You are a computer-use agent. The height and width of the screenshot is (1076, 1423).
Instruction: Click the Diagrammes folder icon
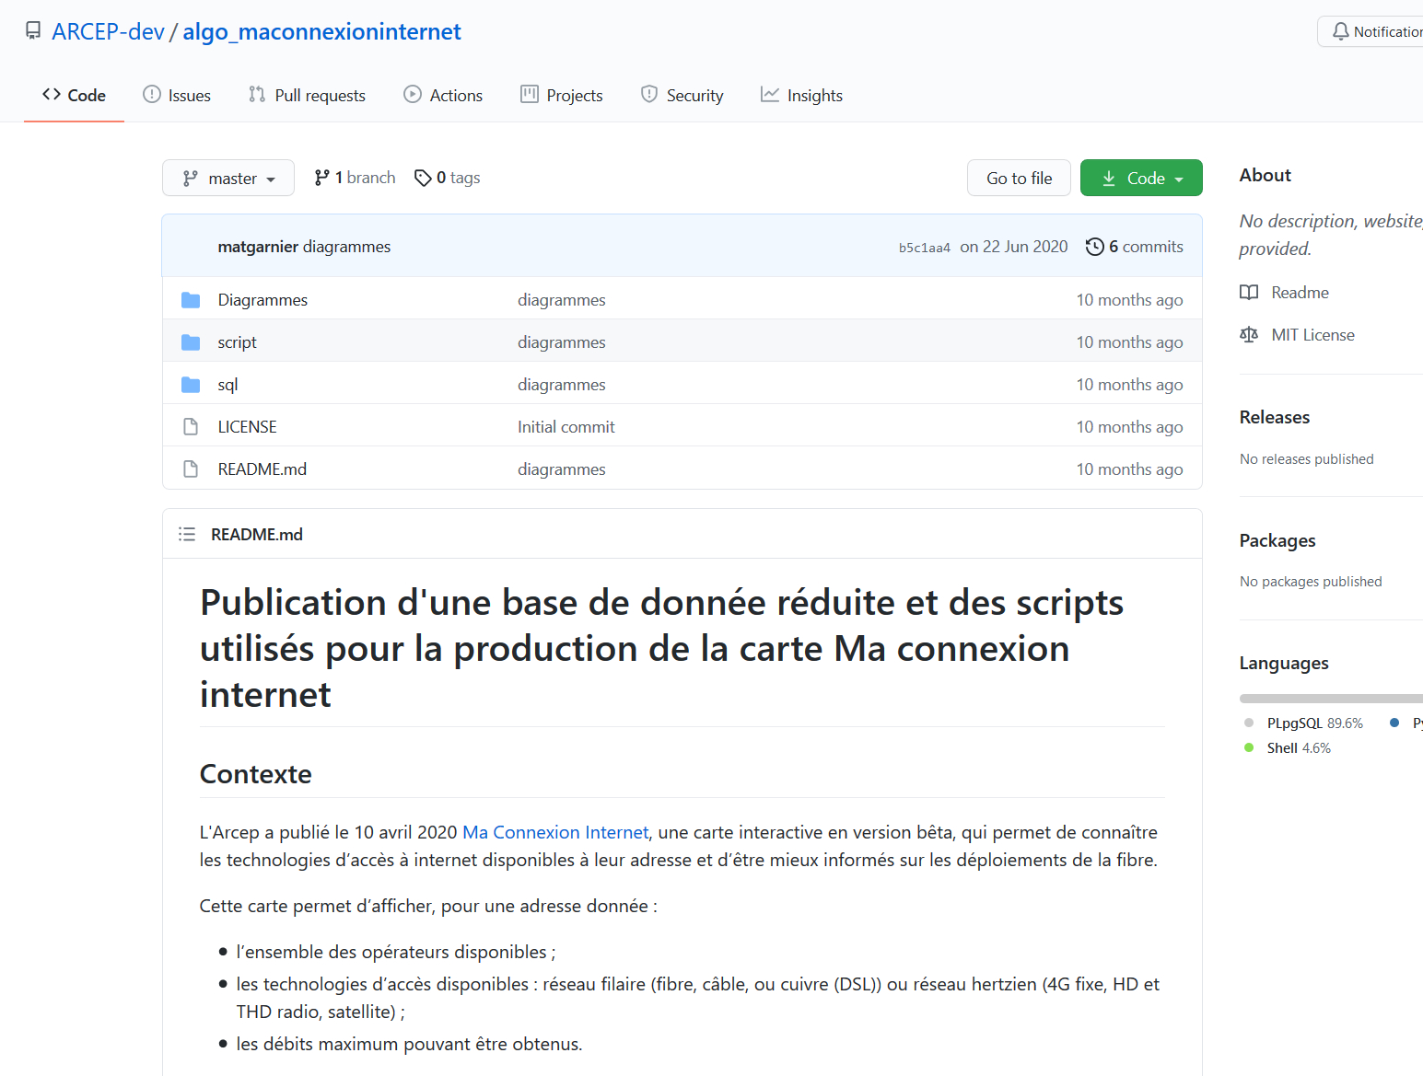[x=191, y=300]
